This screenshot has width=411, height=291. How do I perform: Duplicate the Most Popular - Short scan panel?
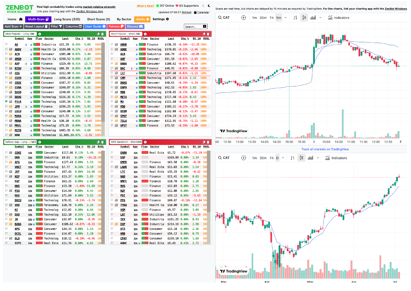204,34
